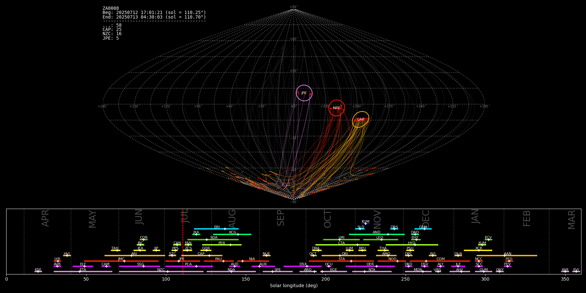Select the SDA shower bar label
The image size is (586, 293).
pos(214,238)
